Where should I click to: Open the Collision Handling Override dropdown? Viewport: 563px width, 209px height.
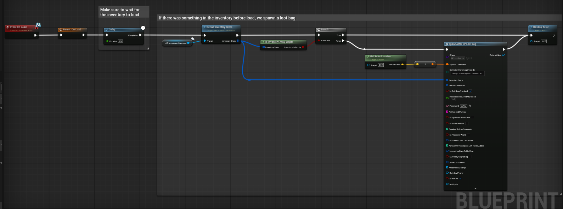pos(467,73)
